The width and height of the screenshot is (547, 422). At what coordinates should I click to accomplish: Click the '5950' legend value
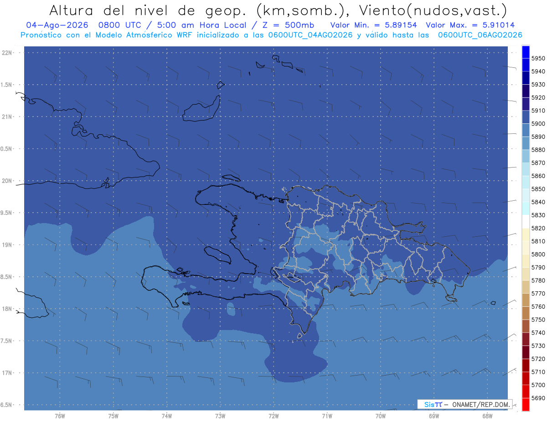(538, 58)
